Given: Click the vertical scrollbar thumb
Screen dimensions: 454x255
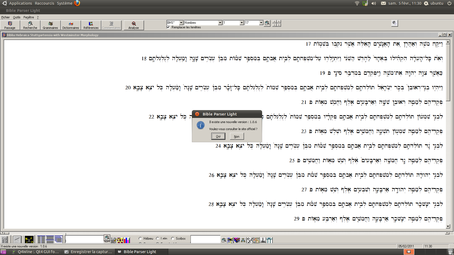Looking at the screenshot, I should click(448, 73).
